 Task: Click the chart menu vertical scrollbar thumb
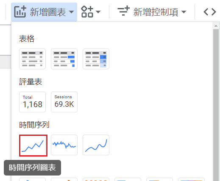216,105
